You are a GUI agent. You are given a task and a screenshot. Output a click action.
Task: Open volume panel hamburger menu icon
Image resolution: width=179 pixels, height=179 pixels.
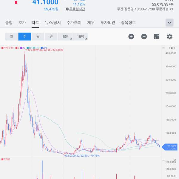coord(163,160)
